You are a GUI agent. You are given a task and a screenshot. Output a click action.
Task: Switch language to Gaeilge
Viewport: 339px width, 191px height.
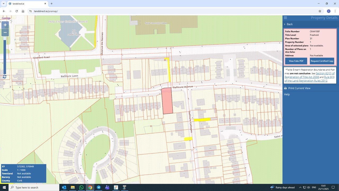6,18
